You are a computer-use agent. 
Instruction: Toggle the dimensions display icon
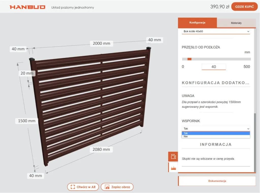(173, 157)
